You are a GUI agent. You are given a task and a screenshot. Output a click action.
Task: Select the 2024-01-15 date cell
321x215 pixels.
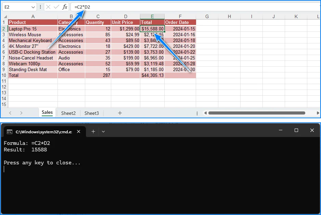[180, 29]
